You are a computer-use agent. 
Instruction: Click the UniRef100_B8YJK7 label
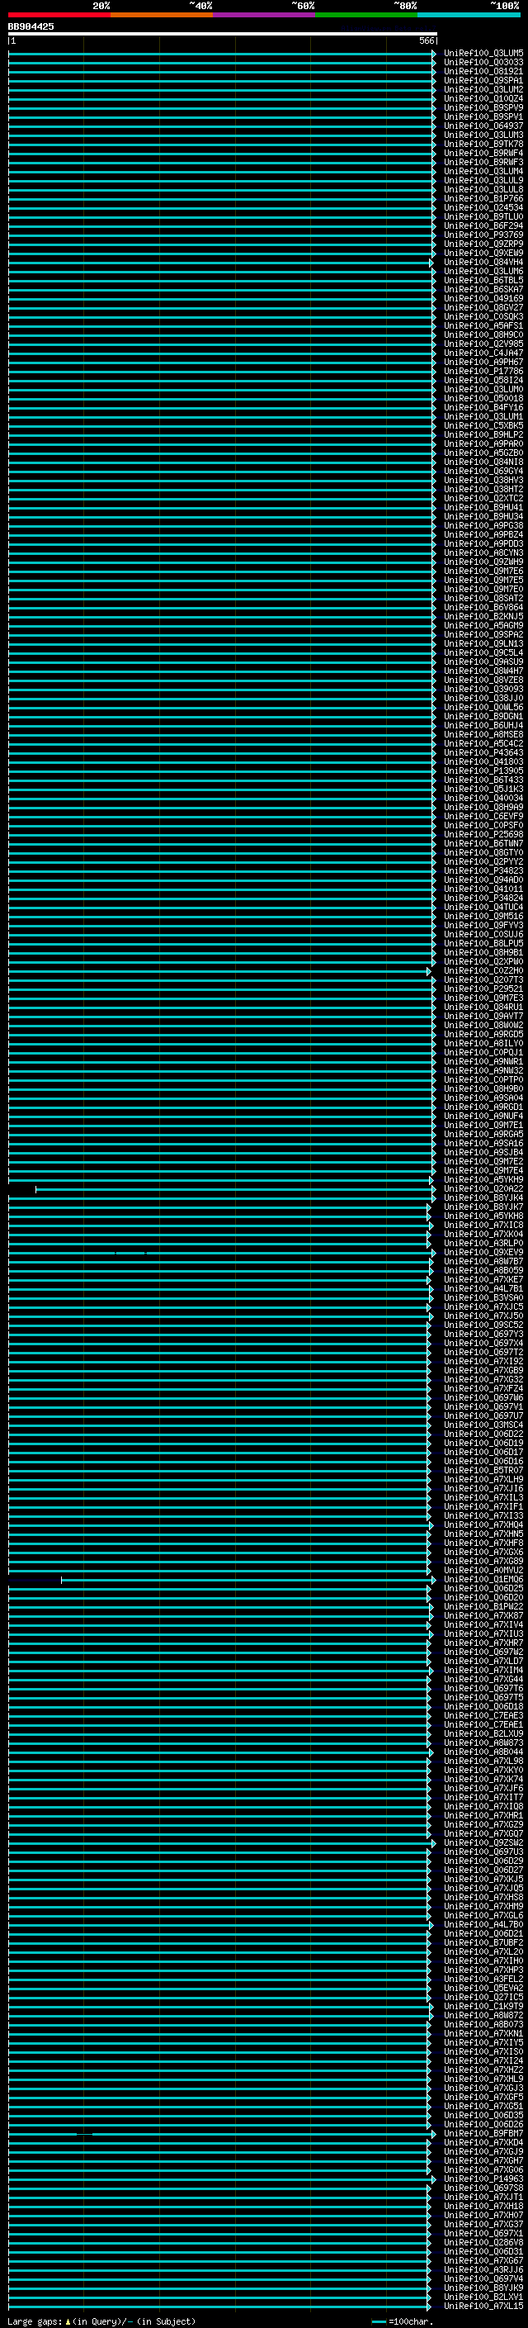pyautogui.click(x=483, y=1207)
